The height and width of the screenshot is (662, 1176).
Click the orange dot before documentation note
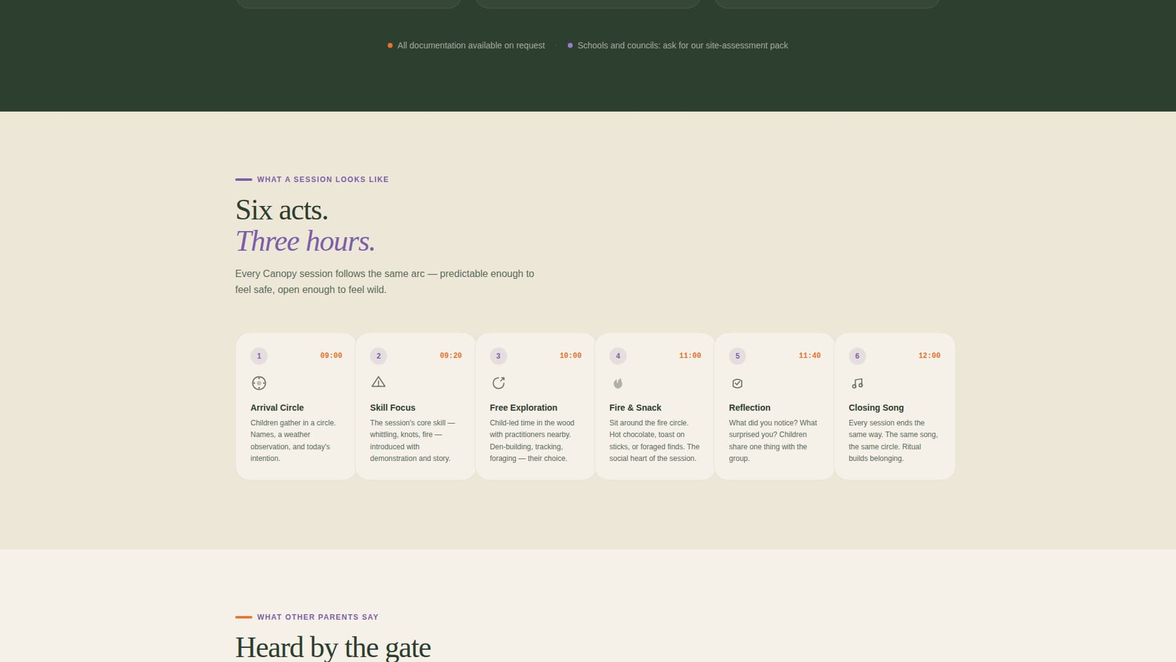tap(390, 45)
